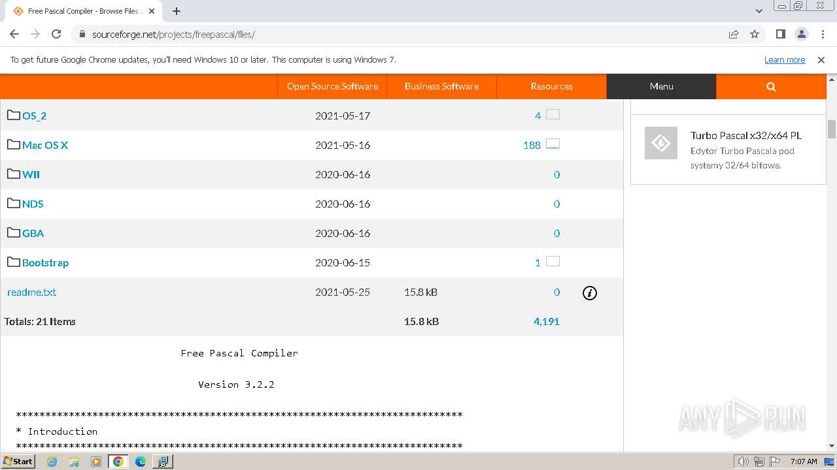Click the OS_2 downloads sparkline
Screen dimensions: 837x470
click(x=553, y=114)
